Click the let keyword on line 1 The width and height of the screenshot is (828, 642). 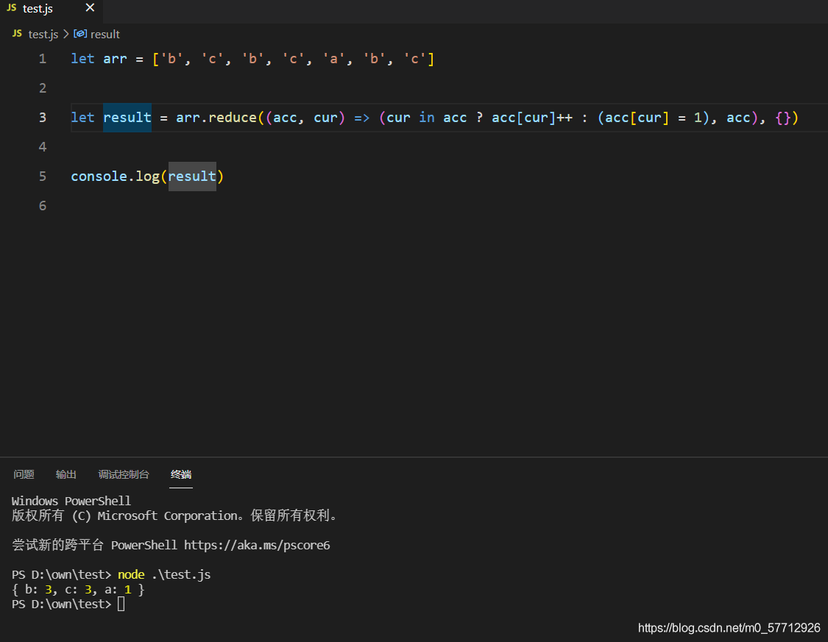point(83,59)
